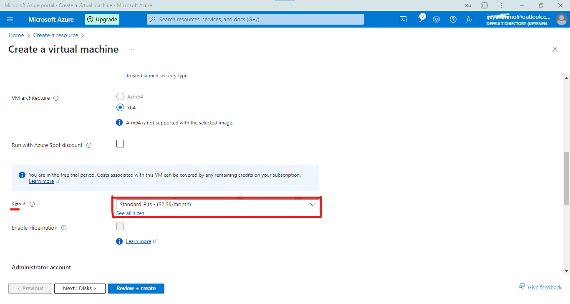Open the notifications bell
The width and height of the screenshot is (570, 304).
coord(420,19)
